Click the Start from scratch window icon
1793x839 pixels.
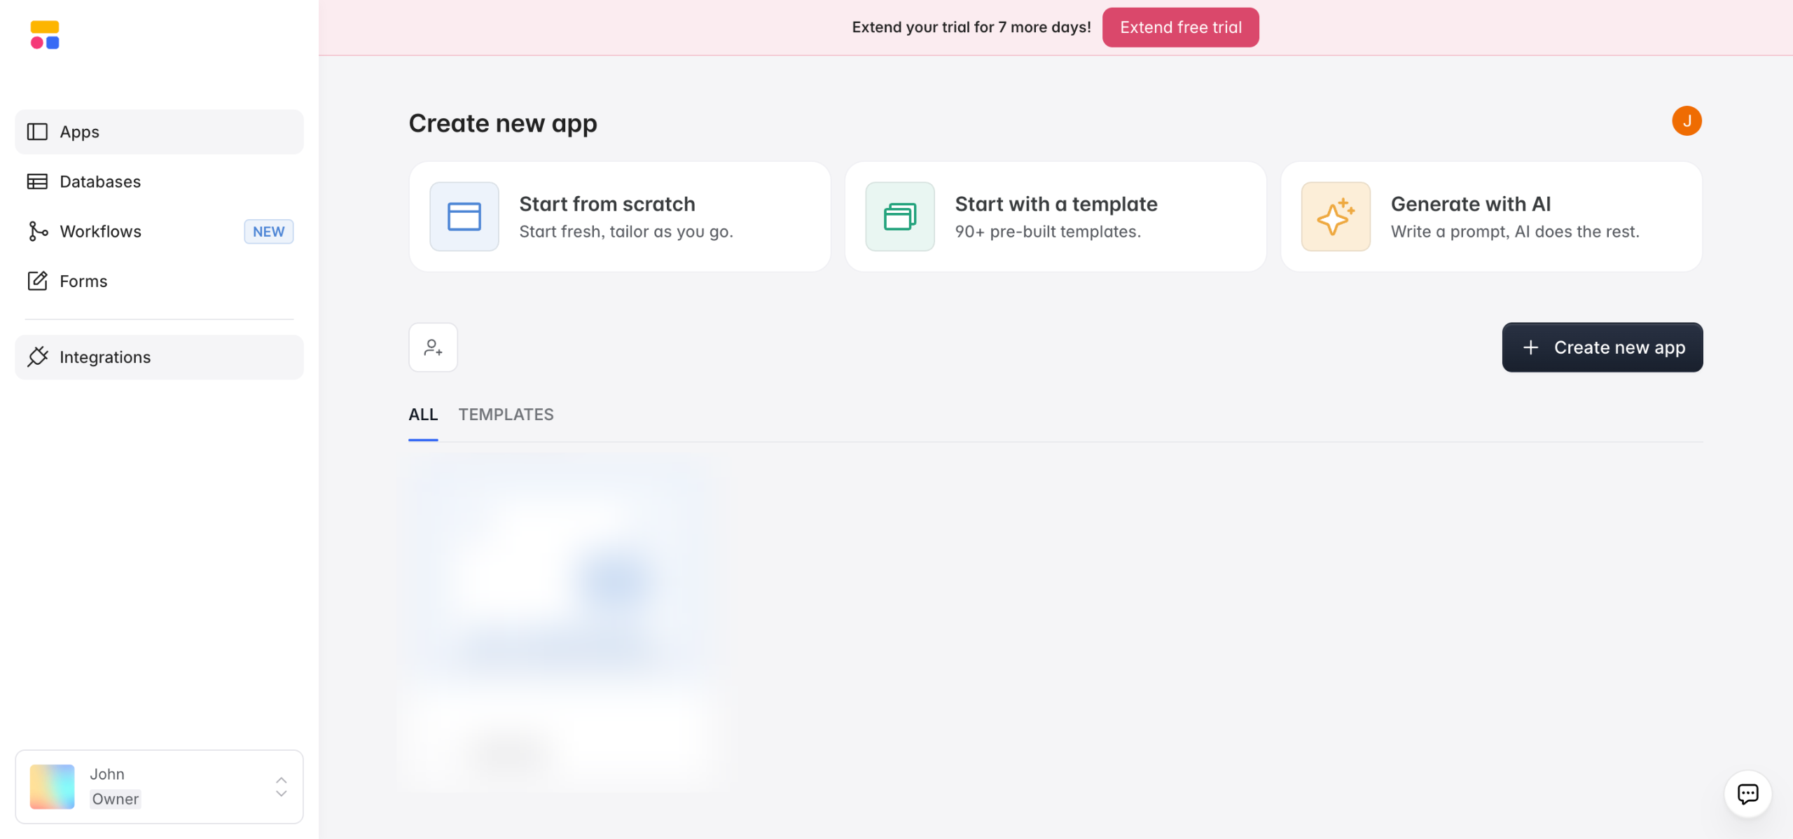tap(464, 216)
